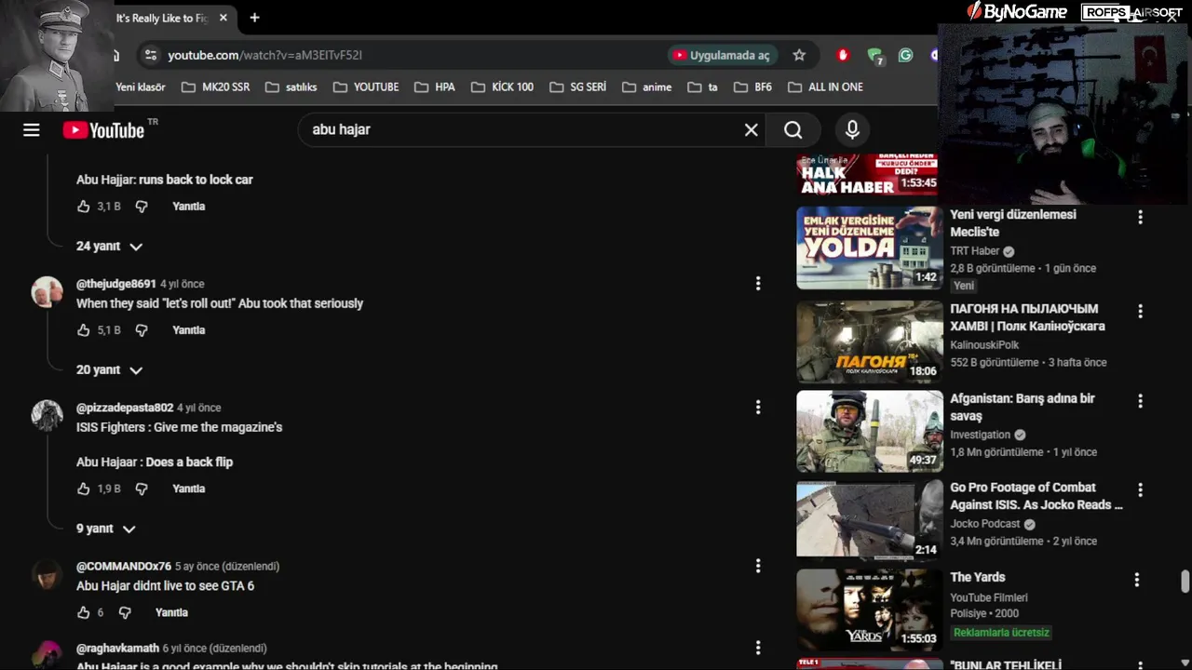
Task: Open 'The Yards' movie thumbnail
Action: pyautogui.click(x=869, y=610)
